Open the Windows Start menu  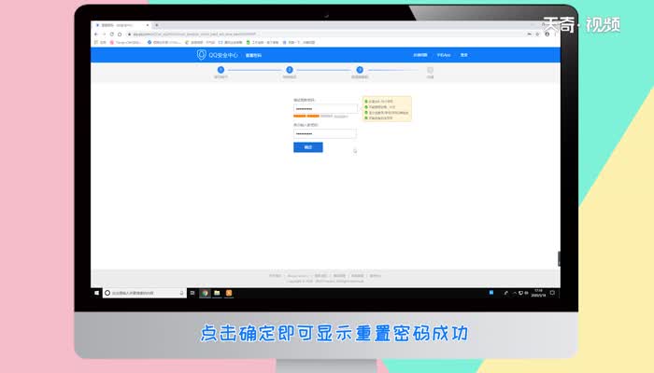point(97,293)
